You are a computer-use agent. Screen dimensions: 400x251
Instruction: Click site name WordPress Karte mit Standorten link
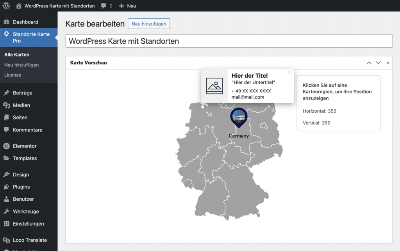coord(59,6)
